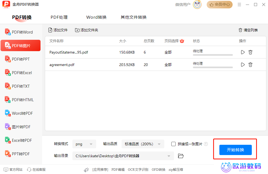This screenshot has height=174, width=268.
Task: Start converting PayoutStateme...95.pdf with its play icon
Action: pyautogui.click(x=243, y=52)
